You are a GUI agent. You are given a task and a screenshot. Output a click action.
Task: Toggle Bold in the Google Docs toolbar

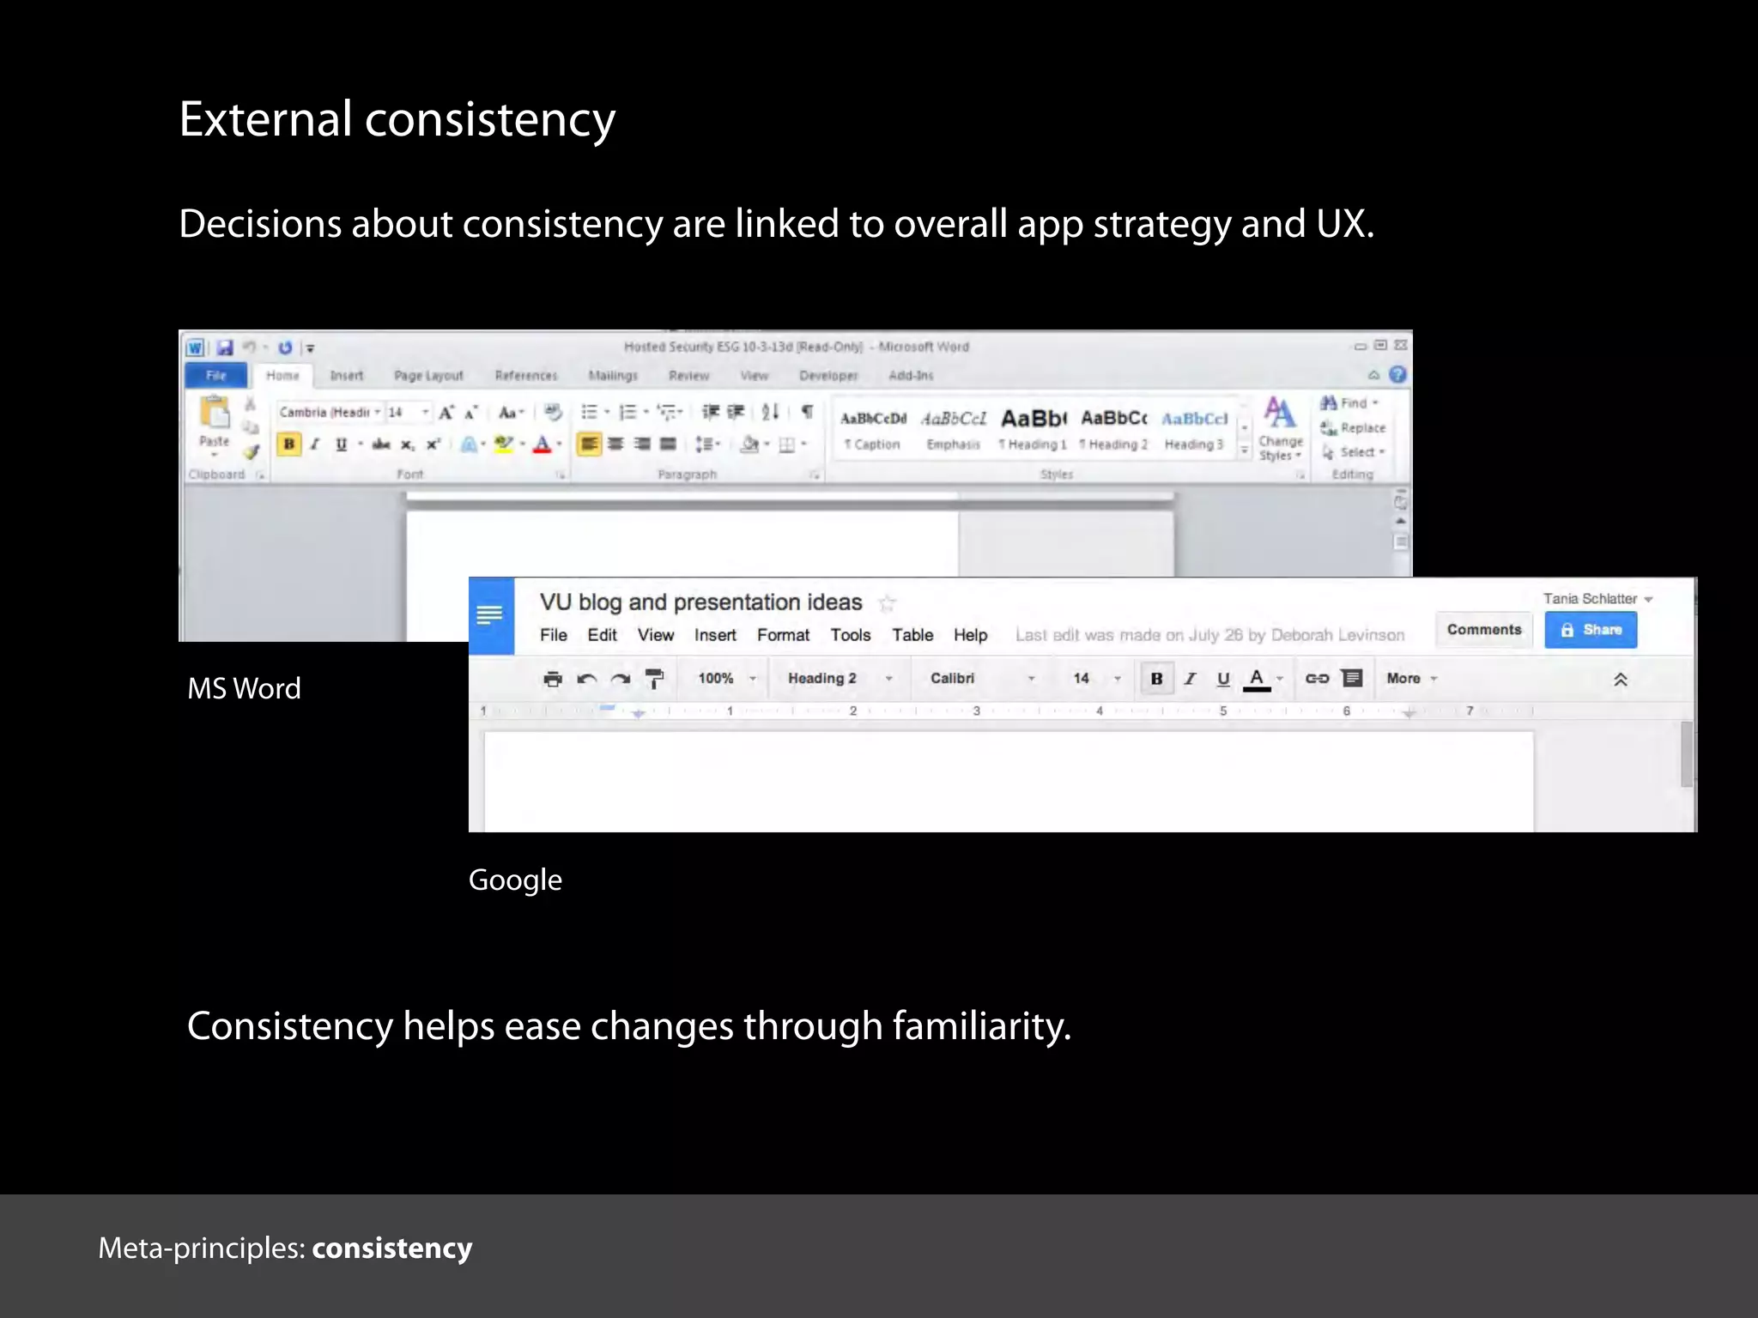tap(1156, 679)
